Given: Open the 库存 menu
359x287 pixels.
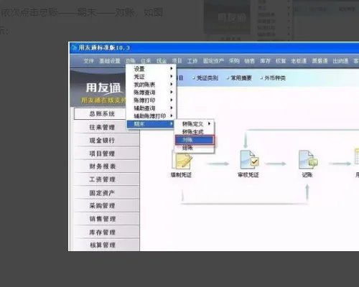Looking at the screenshot, I should tap(265, 61).
